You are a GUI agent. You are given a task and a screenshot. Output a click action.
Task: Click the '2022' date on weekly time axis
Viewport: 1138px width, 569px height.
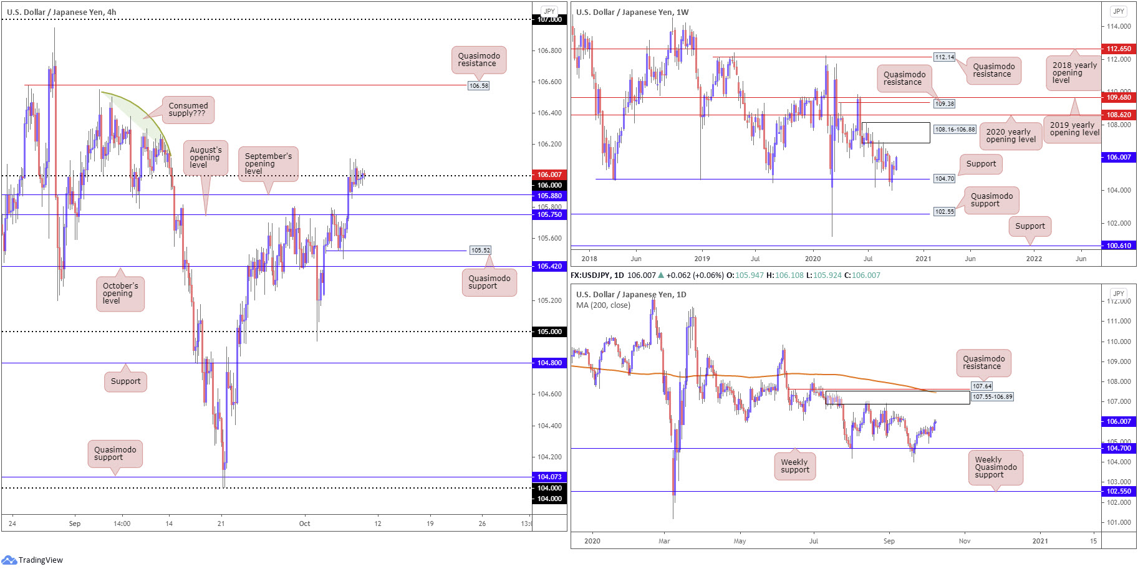[1034, 259]
